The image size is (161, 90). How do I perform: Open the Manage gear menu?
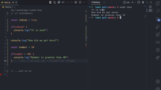click(x=158, y=88)
